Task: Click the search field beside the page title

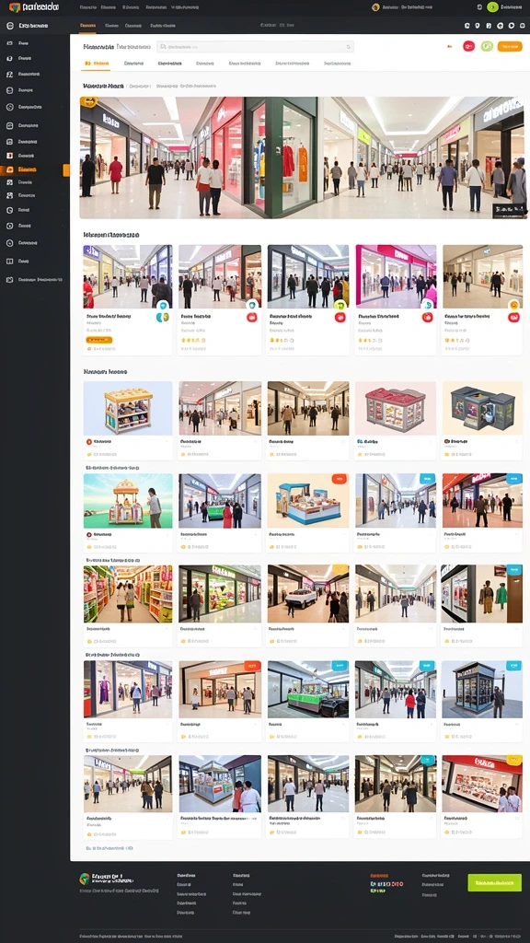Action: point(255,46)
